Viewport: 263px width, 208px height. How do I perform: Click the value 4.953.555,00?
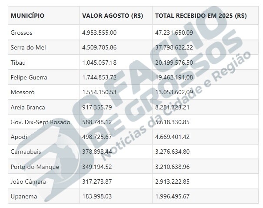point(99,33)
